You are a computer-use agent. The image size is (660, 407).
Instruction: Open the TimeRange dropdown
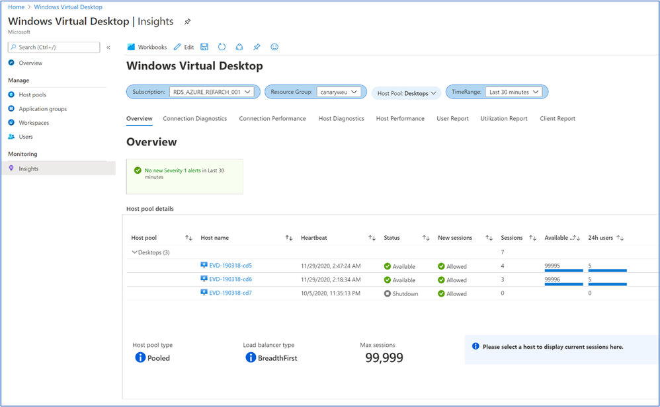[514, 92]
